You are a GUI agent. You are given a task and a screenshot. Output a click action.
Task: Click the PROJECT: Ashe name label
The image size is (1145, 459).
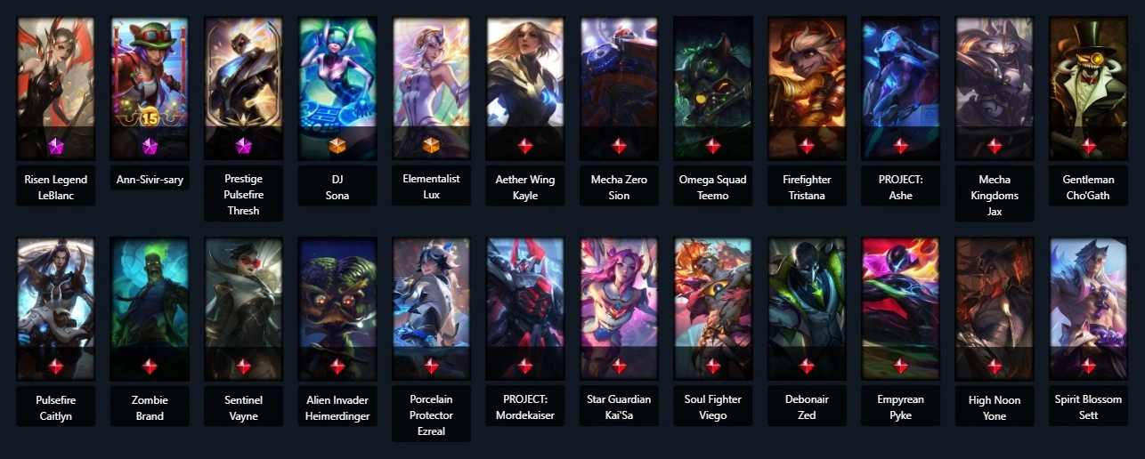900,187
